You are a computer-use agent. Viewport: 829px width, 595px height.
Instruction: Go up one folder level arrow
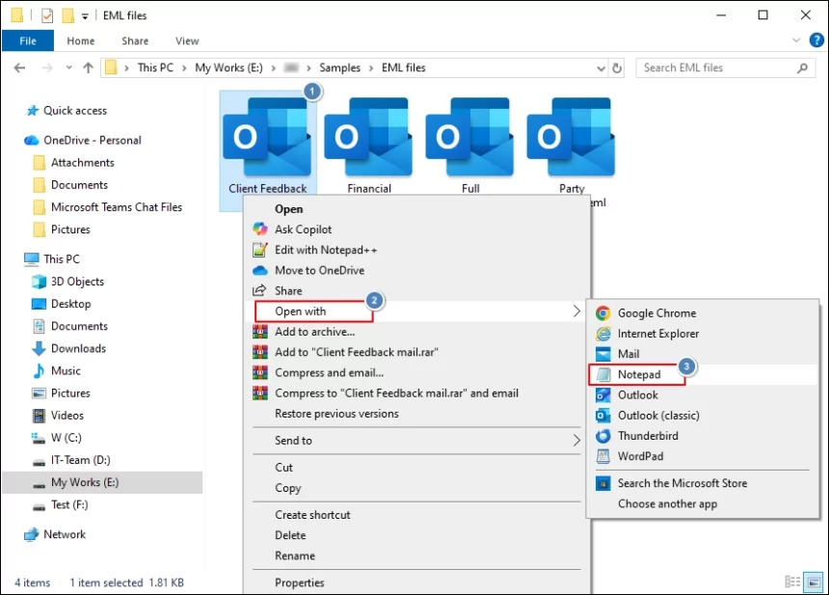[x=89, y=68]
